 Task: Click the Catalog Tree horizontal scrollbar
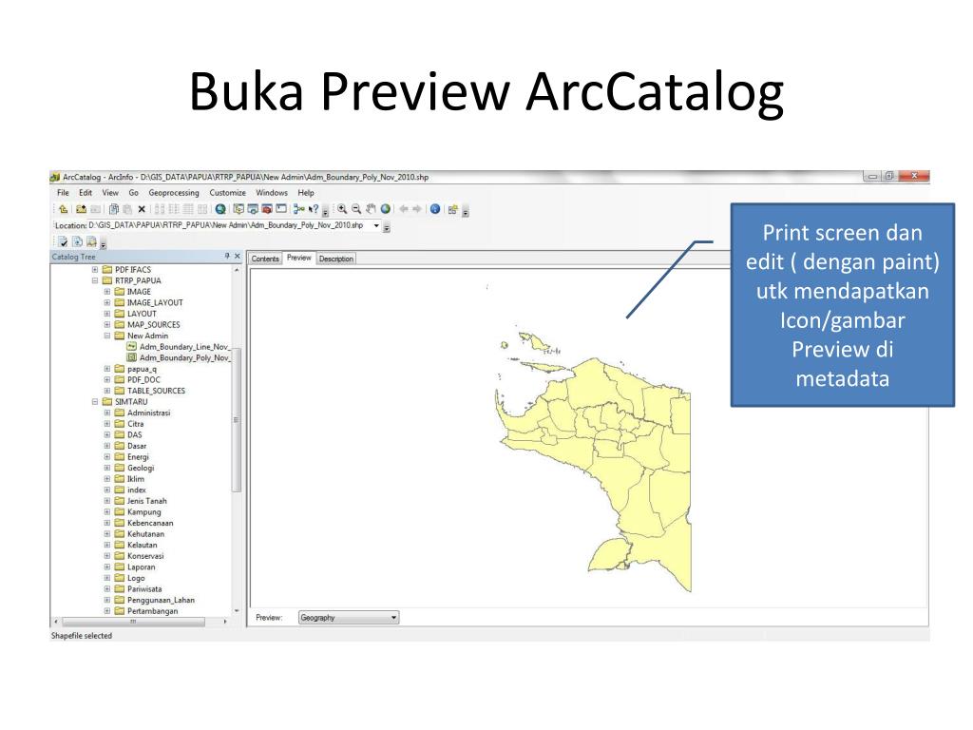tap(133, 622)
